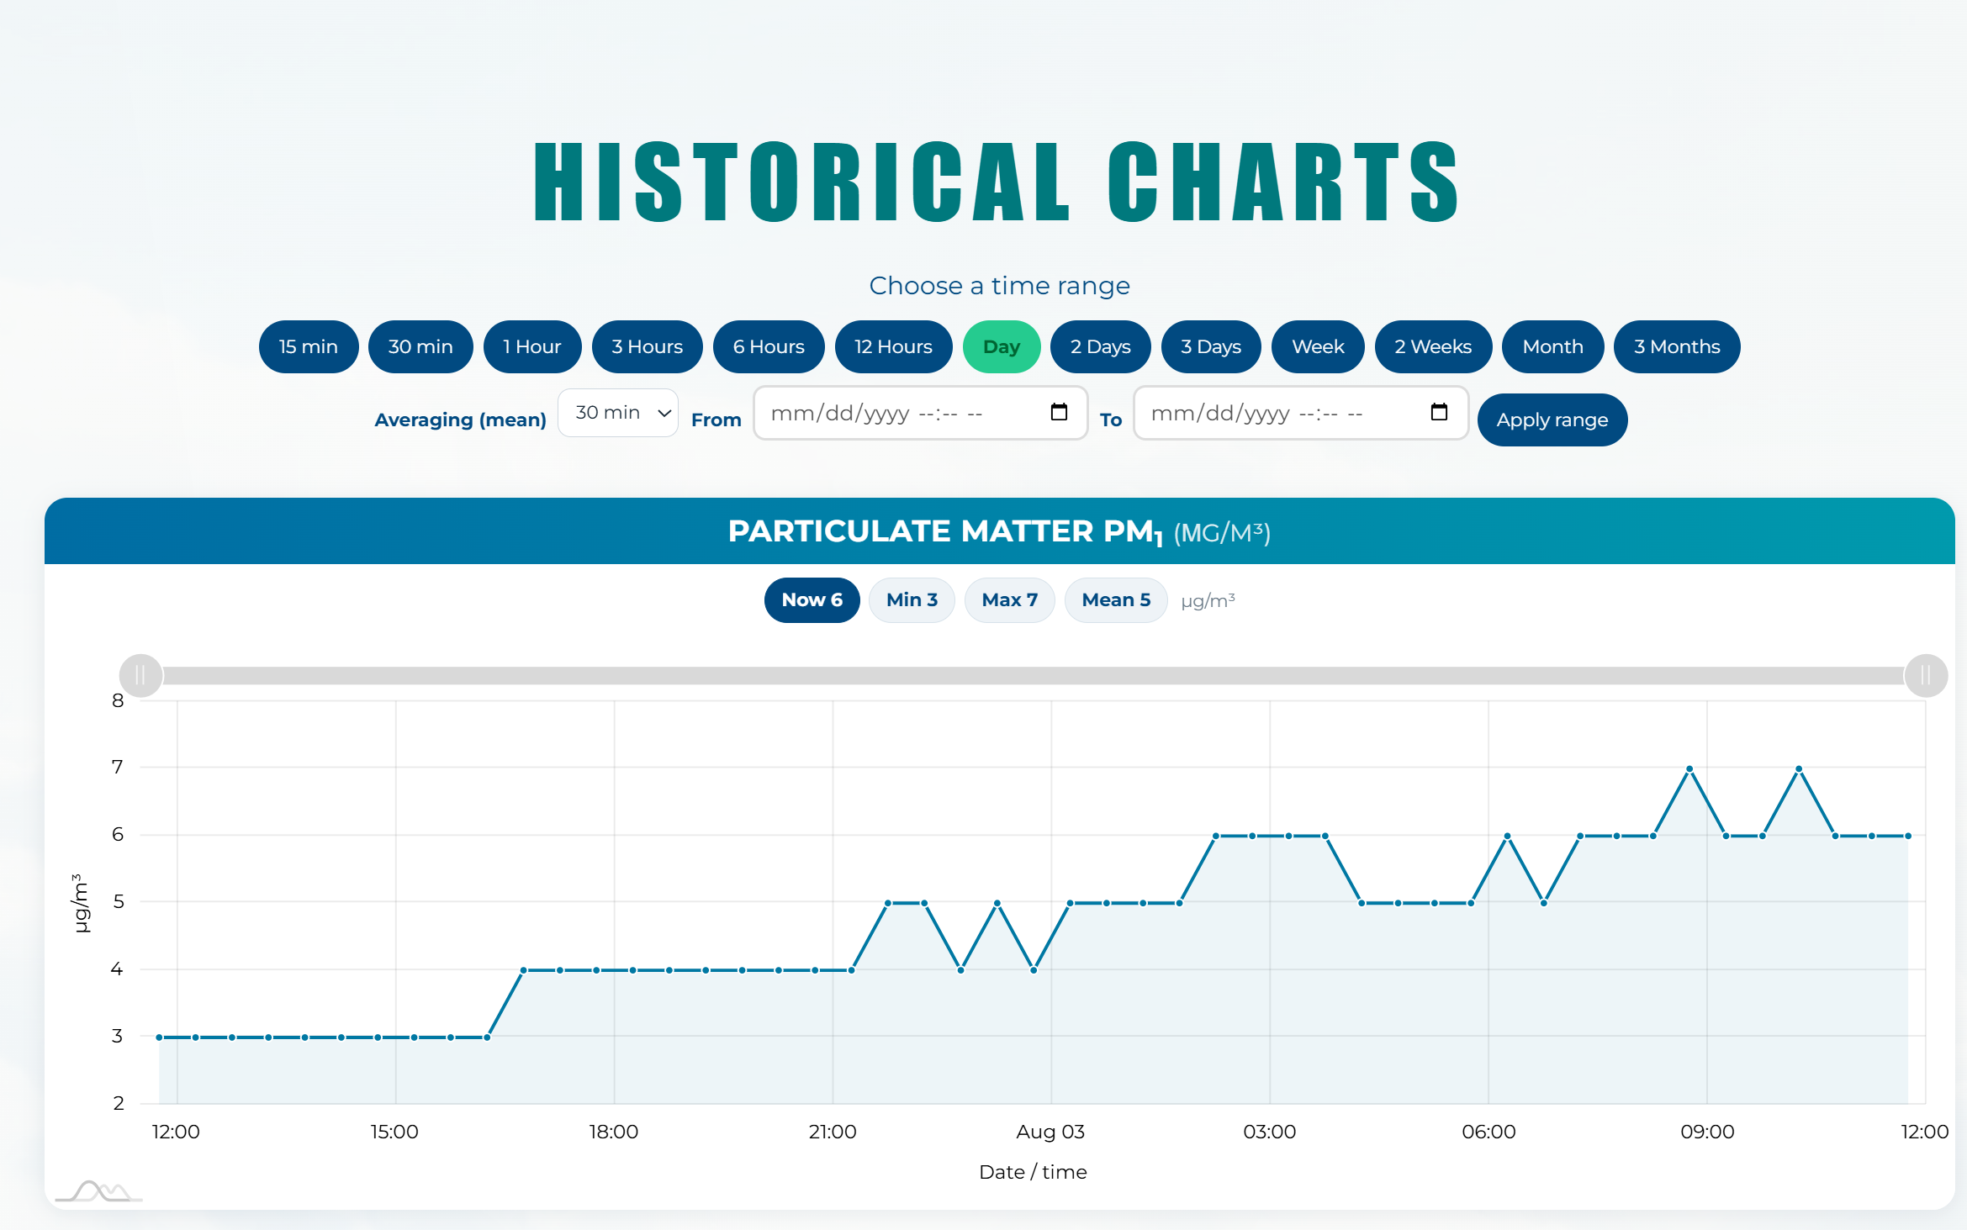The height and width of the screenshot is (1230, 1967).
Task: Click the right range slider handle
Action: pos(1926,675)
